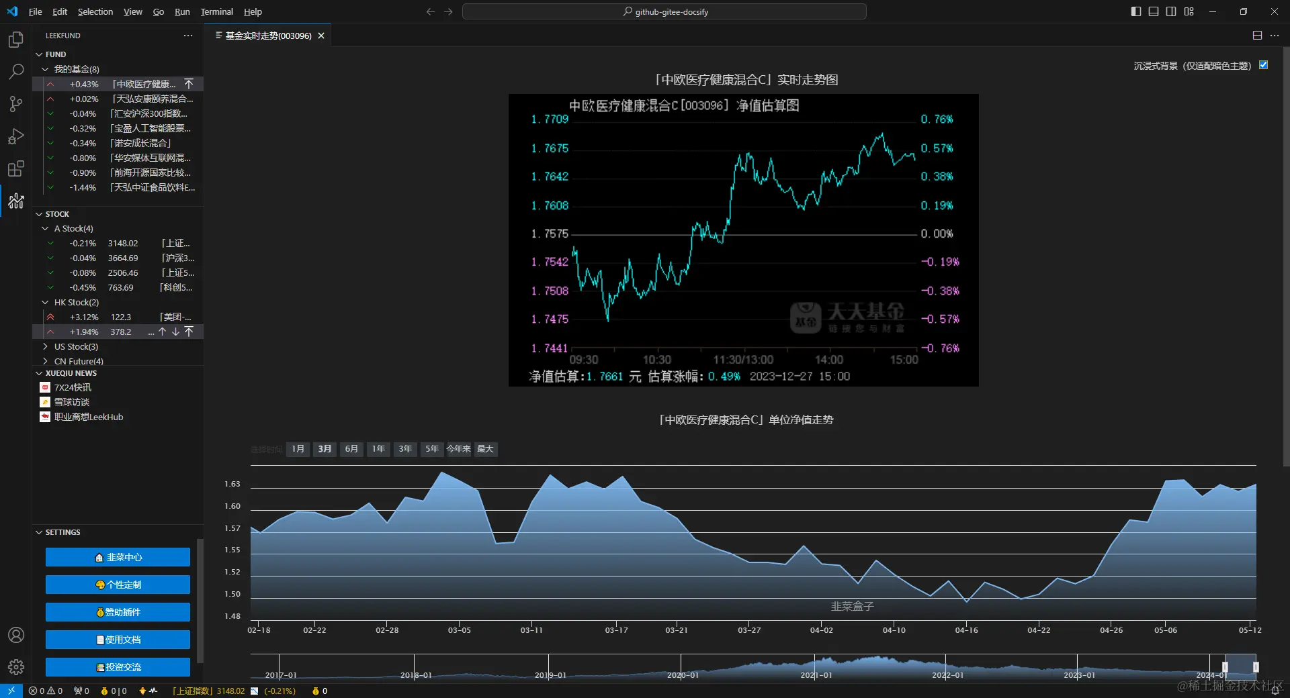
Task: Select the 1月 time range
Action: coord(298,449)
